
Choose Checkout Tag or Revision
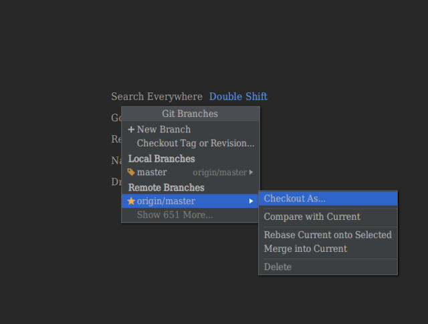pos(195,143)
